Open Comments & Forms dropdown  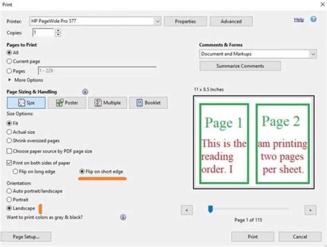point(313,54)
